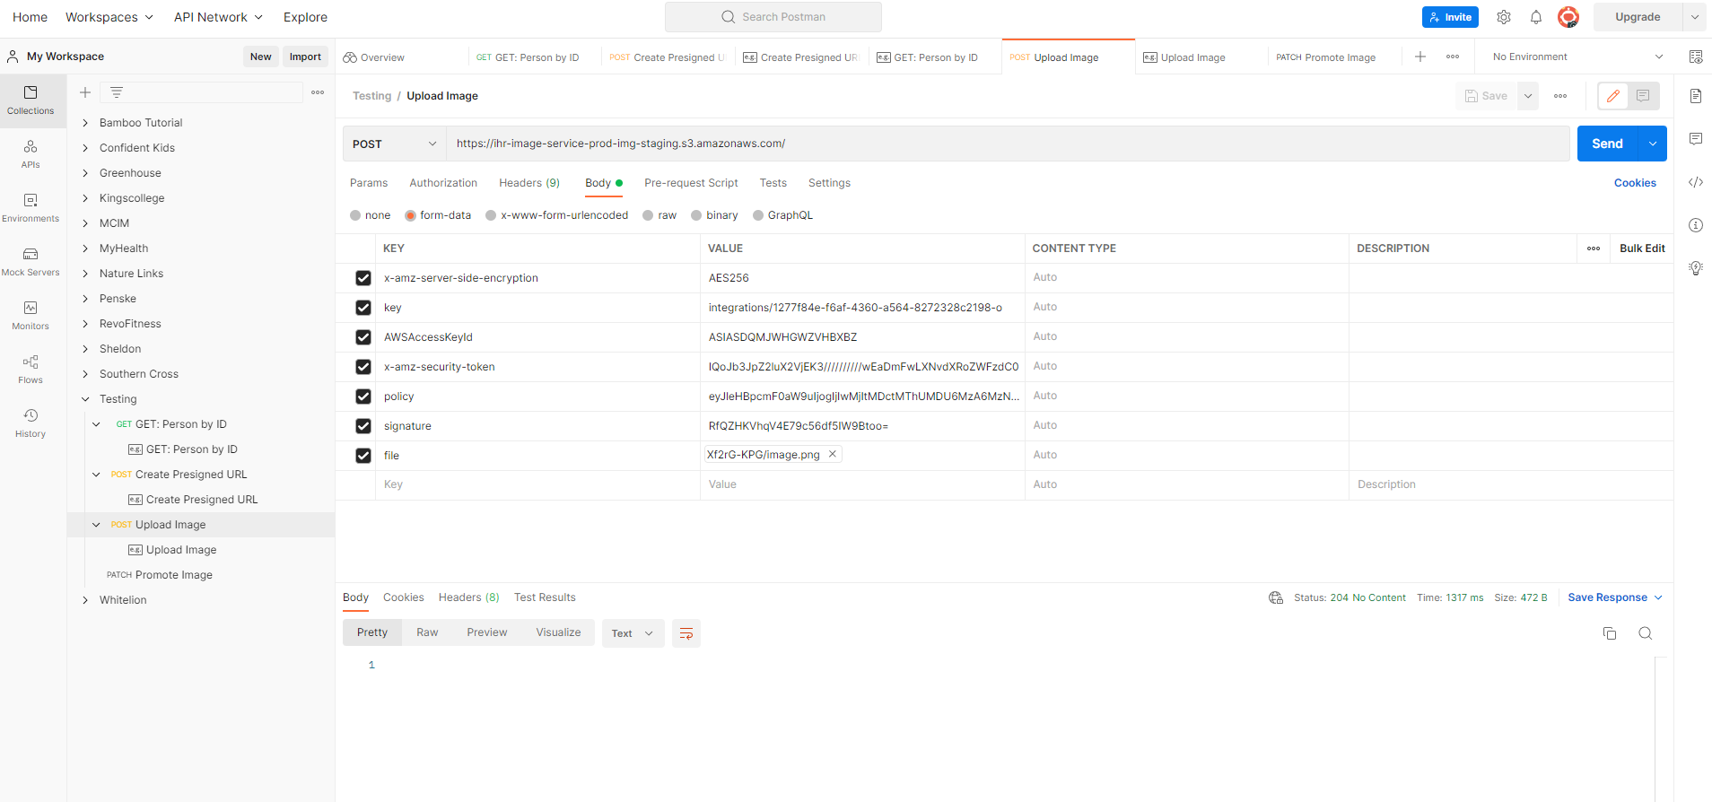The height and width of the screenshot is (802, 1712).
Task: Uncheck the x-amz-security-token row checkbox
Action: [x=363, y=367]
